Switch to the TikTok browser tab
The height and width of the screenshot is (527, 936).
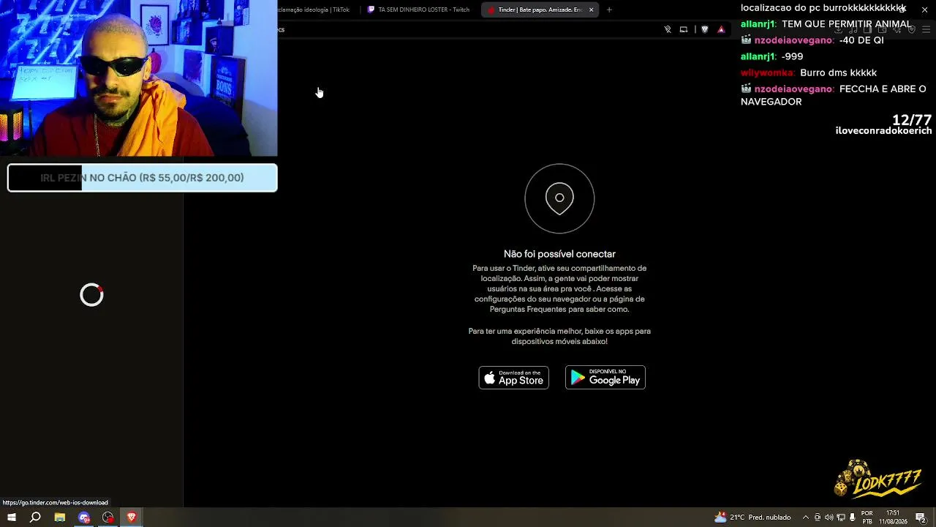pos(314,10)
